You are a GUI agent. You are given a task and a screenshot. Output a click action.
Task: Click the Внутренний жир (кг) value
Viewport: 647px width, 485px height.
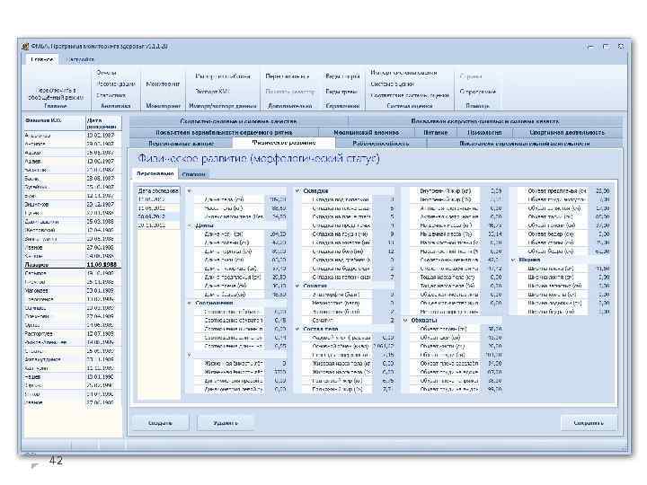[492, 191]
